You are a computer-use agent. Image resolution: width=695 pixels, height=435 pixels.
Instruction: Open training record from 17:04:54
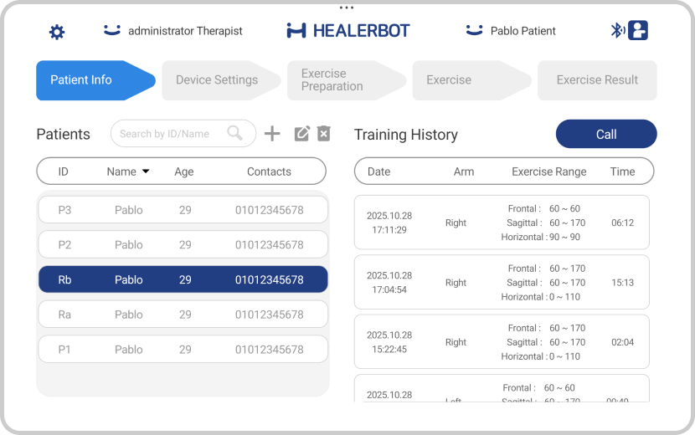click(502, 282)
